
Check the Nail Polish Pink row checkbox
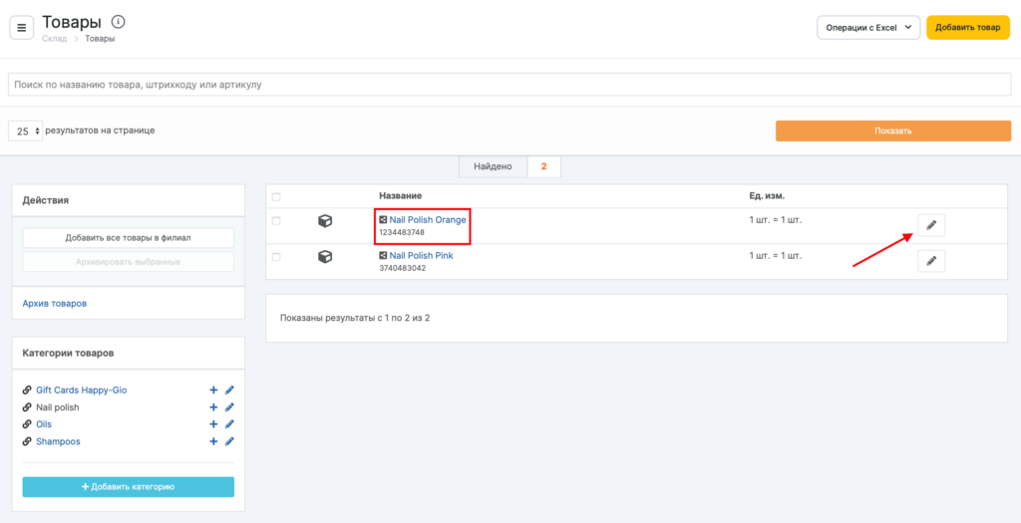click(x=276, y=256)
